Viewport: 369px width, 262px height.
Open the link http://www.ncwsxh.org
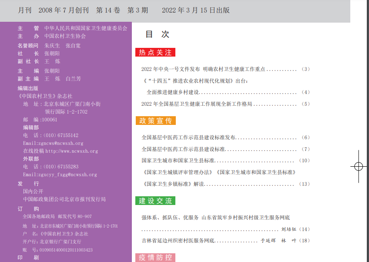point(71,151)
